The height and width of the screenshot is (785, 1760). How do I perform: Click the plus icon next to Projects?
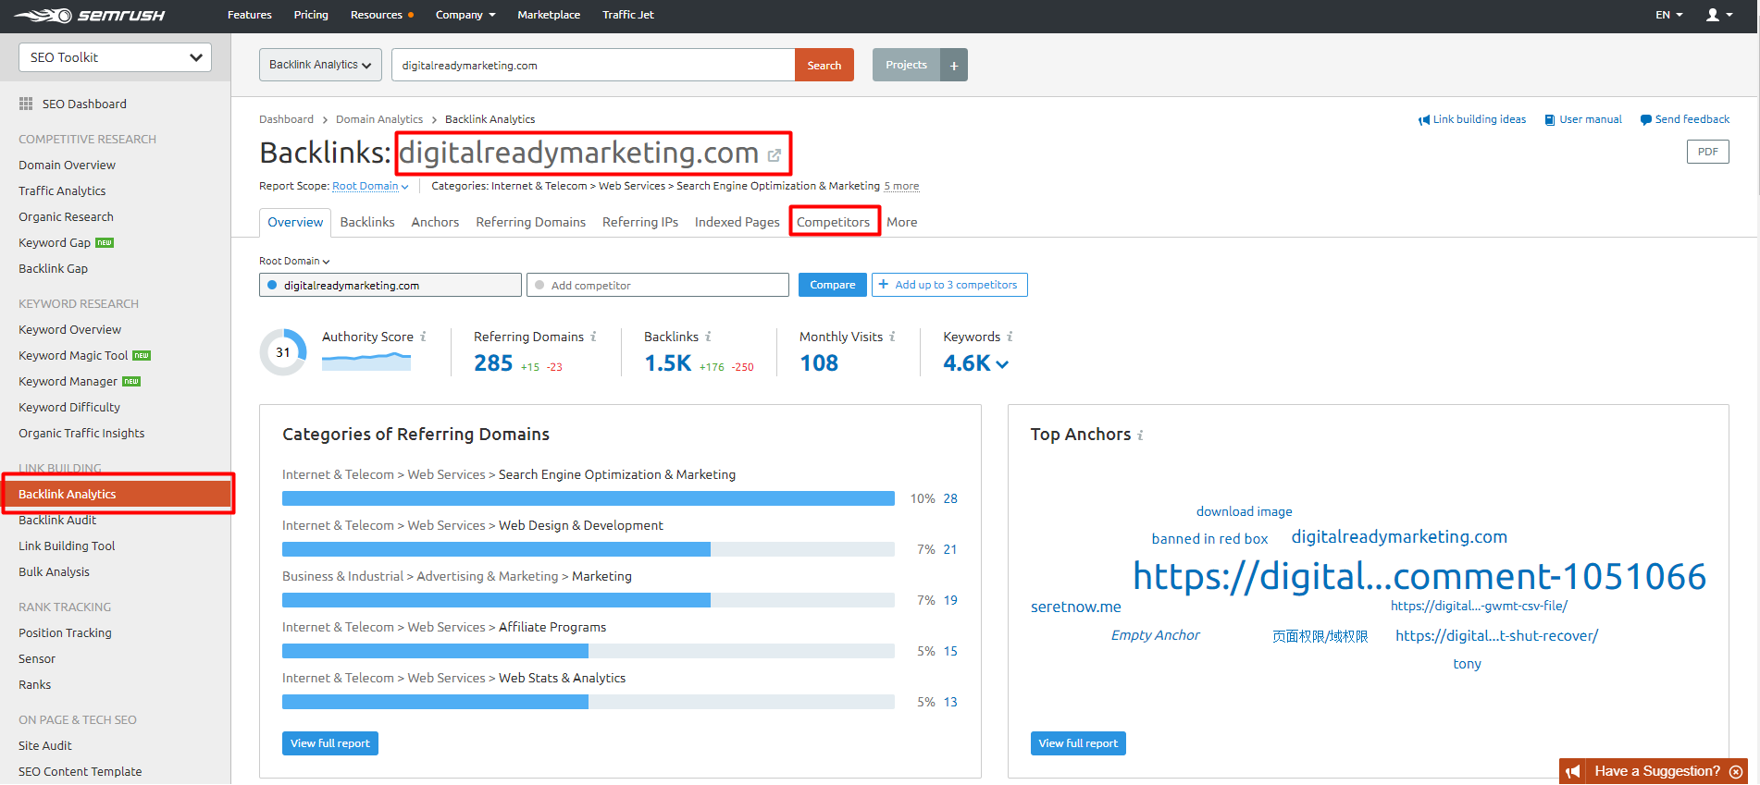[954, 66]
